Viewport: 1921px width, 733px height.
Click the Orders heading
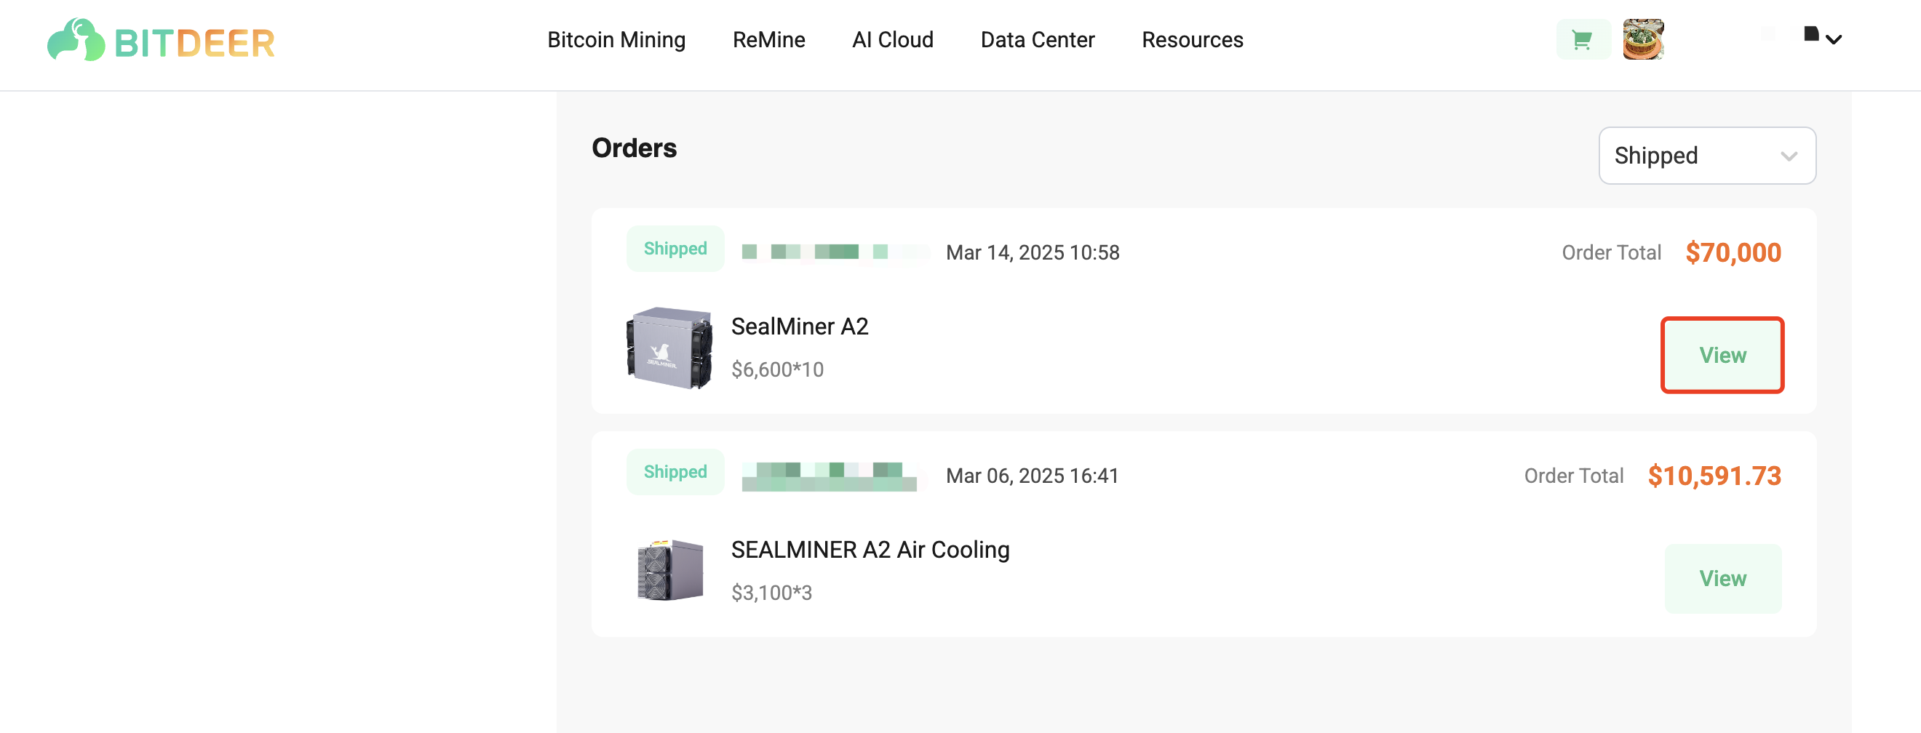(634, 148)
